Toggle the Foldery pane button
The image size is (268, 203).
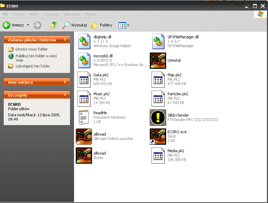click(x=102, y=25)
